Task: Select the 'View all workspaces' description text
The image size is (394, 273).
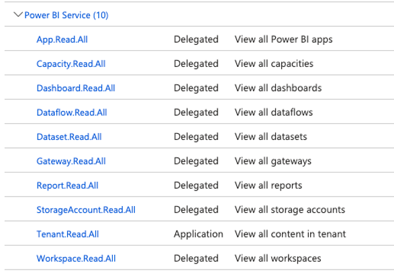Action: 278,258
